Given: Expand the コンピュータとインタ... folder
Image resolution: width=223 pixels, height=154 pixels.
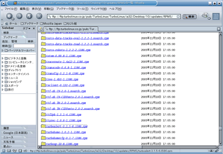Looking at the screenshot, I should (x=2, y=62).
